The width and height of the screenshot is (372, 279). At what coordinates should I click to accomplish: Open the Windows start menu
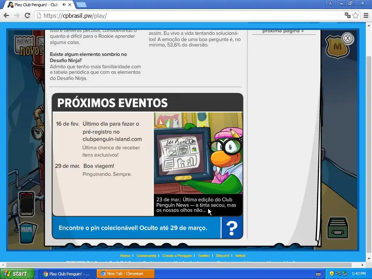click(17, 274)
